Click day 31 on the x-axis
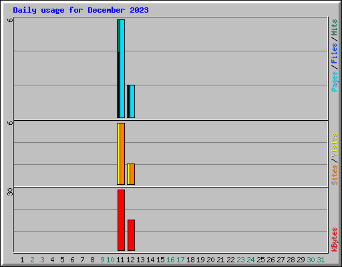 321,260
